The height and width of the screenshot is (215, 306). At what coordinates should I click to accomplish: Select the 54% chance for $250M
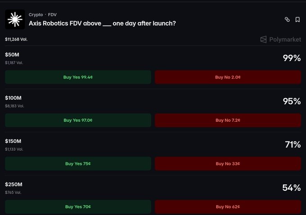(292, 188)
